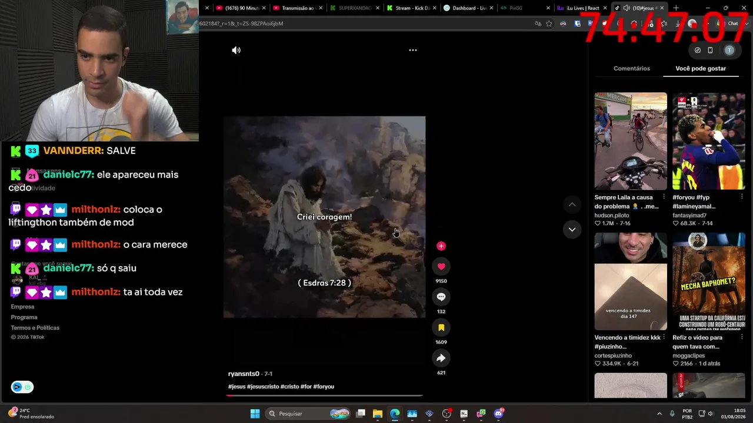
Task: Open the ryansnts0 creator profile
Action: tap(244, 374)
